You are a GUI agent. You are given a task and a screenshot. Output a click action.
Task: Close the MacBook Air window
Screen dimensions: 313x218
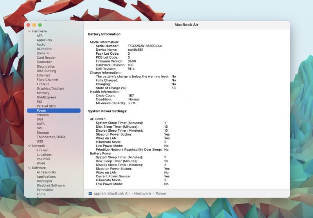tap(28, 25)
